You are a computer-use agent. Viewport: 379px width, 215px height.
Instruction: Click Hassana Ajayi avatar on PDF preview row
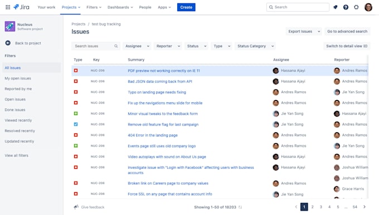click(276, 71)
